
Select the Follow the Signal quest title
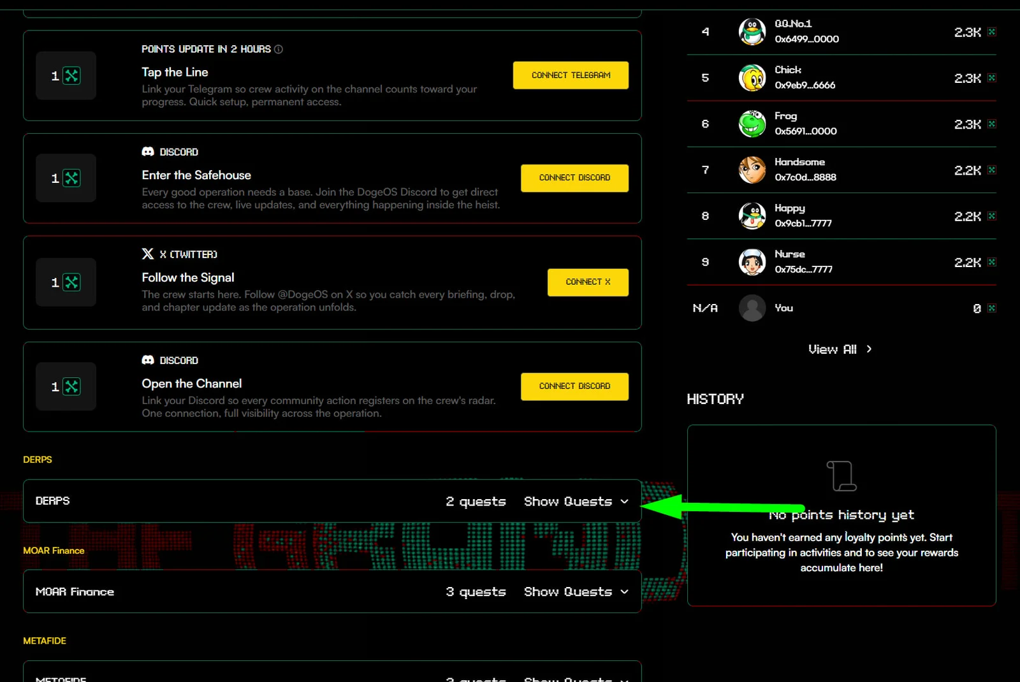pyautogui.click(x=188, y=277)
